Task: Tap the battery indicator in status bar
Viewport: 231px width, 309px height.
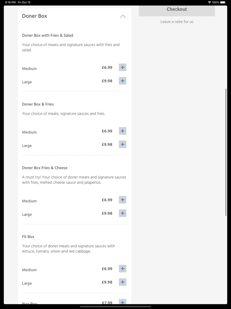Action: [x=222, y=2]
